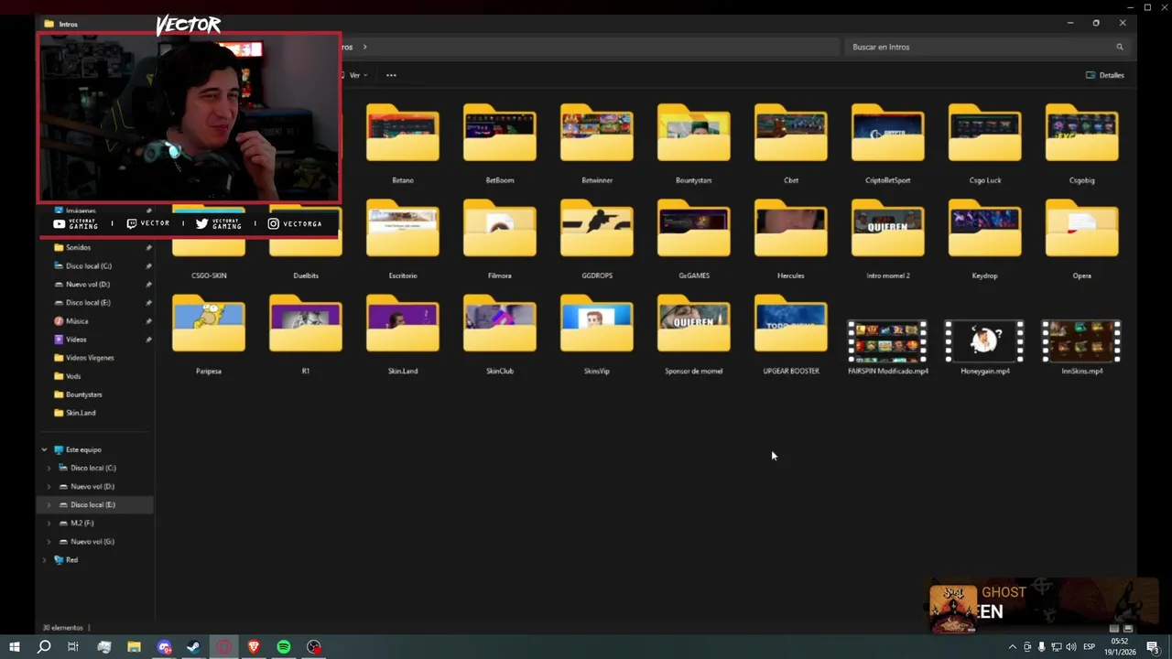Select the R1 folder
This screenshot has width=1172, height=659.
(306, 325)
